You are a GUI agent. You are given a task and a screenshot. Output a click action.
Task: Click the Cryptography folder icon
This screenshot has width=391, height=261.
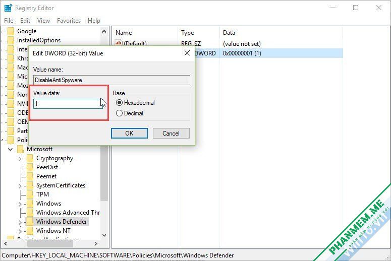pyautogui.click(x=30, y=158)
